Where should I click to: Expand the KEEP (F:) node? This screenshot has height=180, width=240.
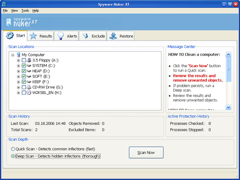[x=18, y=82]
